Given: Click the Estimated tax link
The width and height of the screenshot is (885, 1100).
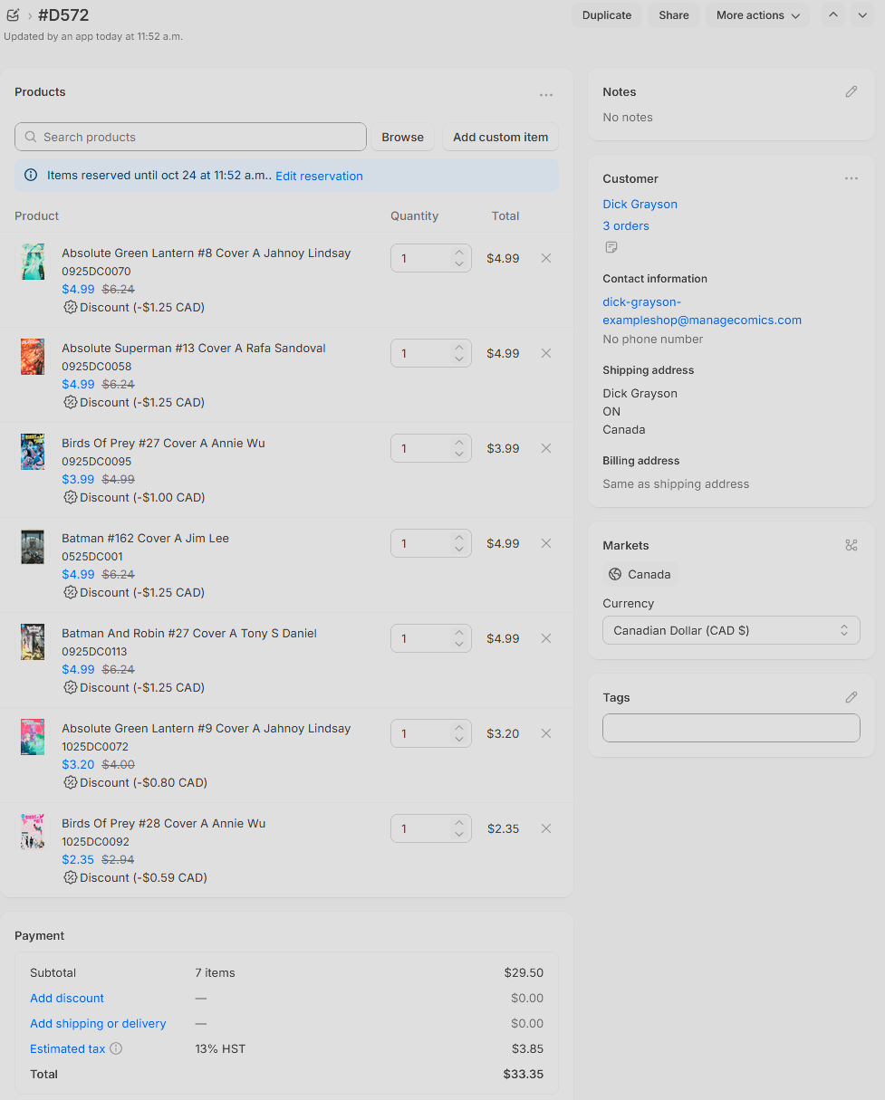Looking at the screenshot, I should pos(68,1048).
